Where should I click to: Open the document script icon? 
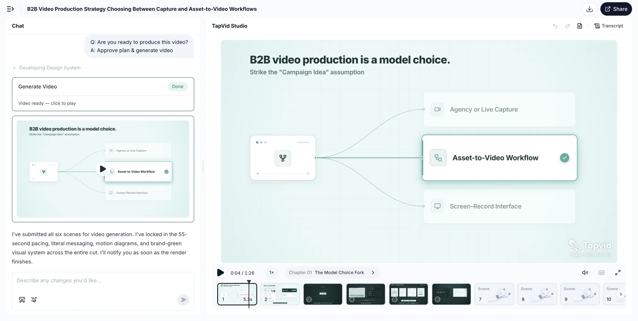(x=580, y=26)
